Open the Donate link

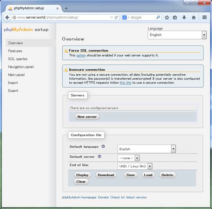point(103,197)
